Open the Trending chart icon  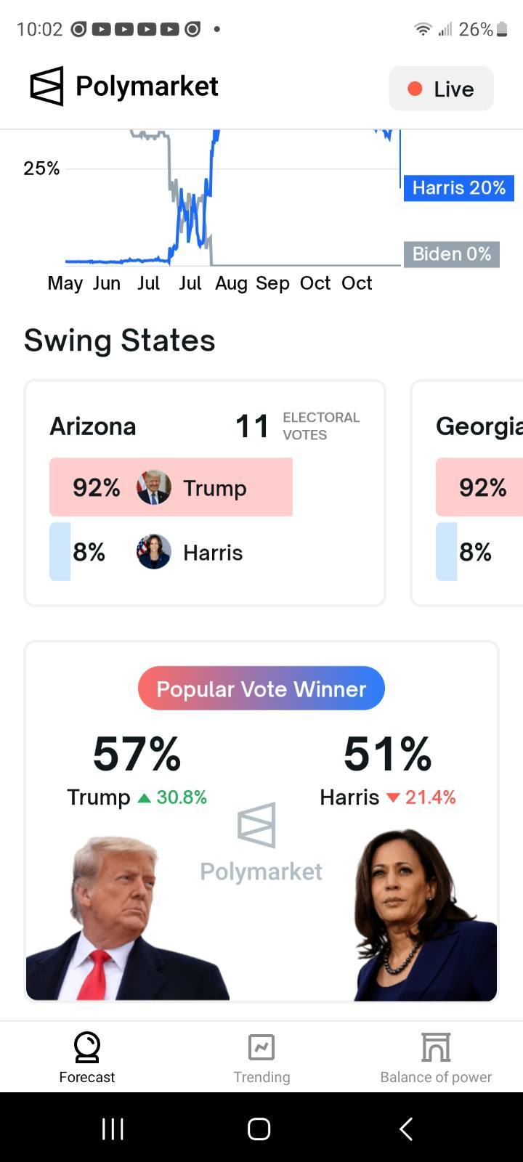(261, 1047)
